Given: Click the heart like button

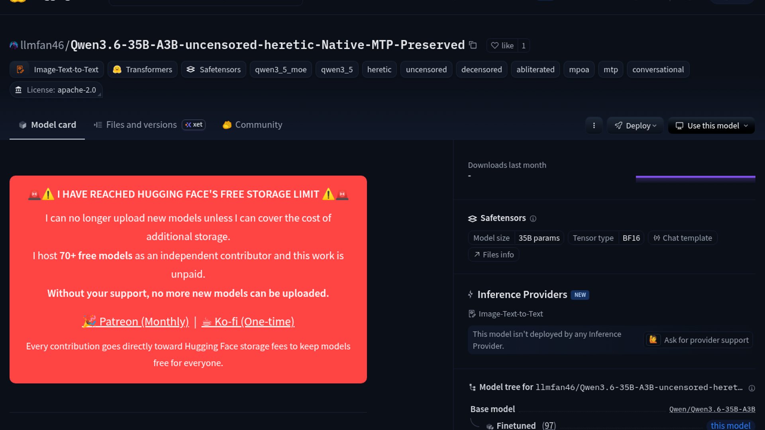Looking at the screenshot, I should click(502, 45).
